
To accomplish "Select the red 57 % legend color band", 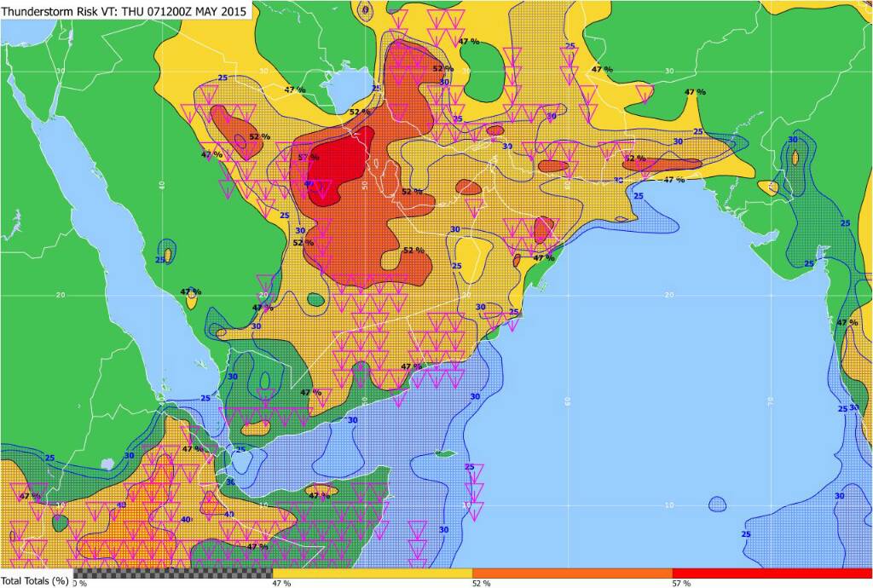I will pos(772,573).
